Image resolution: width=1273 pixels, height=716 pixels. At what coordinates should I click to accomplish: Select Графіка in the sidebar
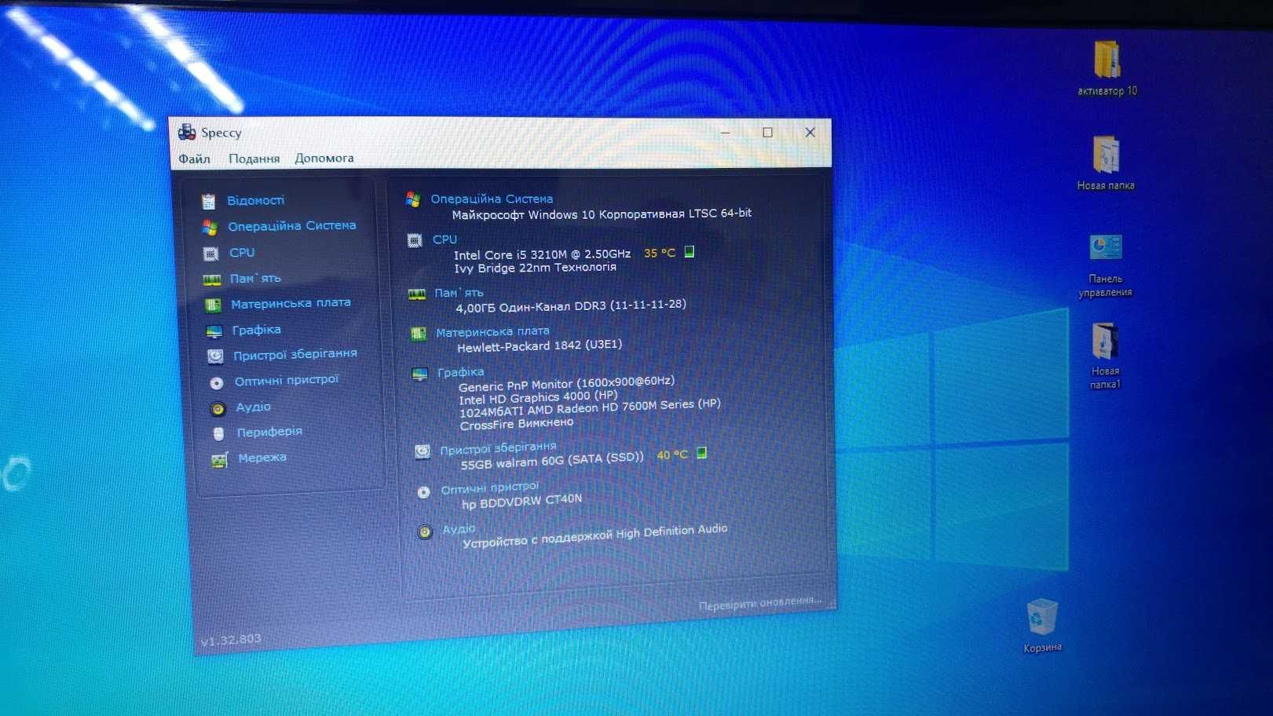256,330
